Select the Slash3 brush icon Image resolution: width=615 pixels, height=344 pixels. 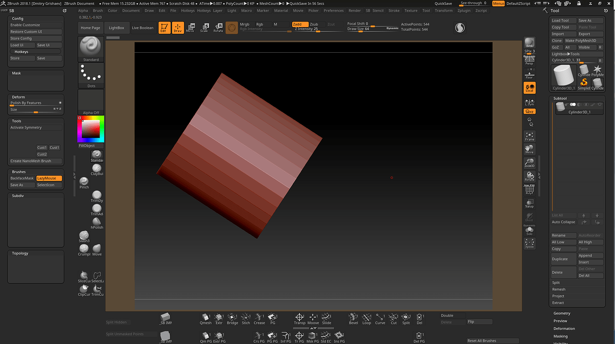click(84, 236)
